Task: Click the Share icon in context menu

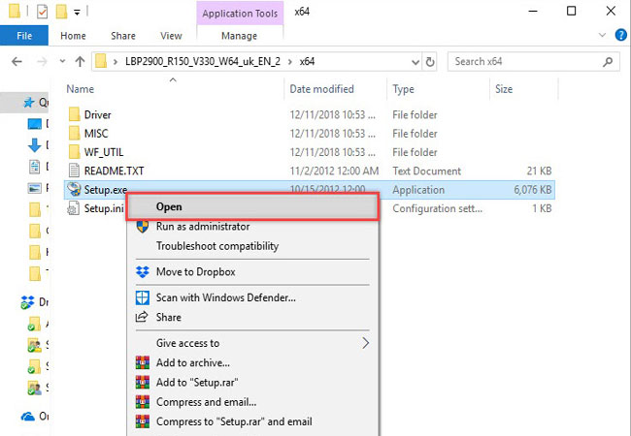Action: click(x=143, y=317)
